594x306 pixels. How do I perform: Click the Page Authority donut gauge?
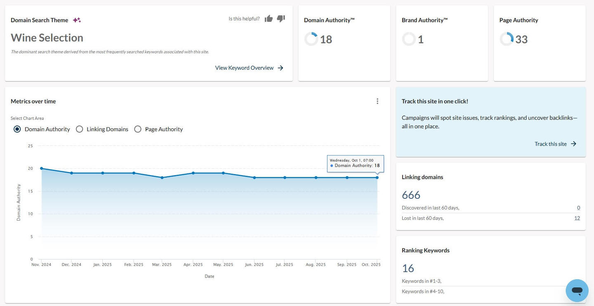coord(507,39)
